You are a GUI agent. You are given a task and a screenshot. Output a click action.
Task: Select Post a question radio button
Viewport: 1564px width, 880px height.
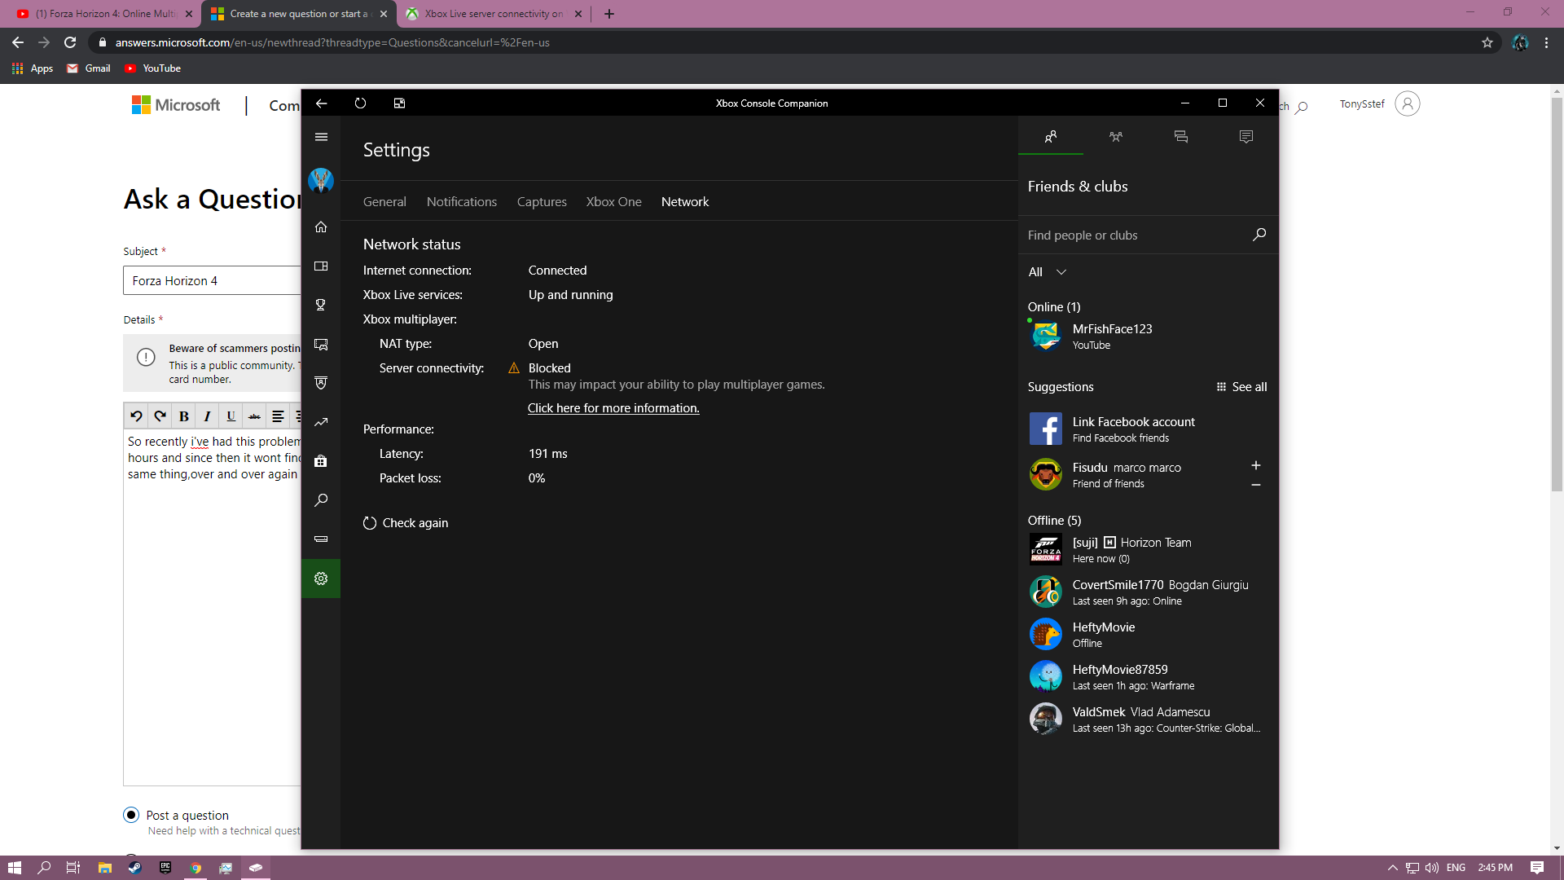(131, 815)
